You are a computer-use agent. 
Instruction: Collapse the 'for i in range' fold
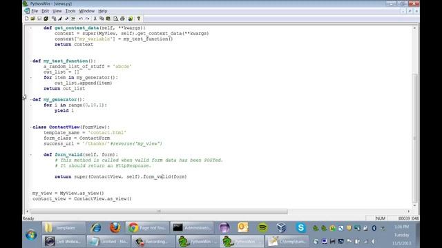click(x=30, y=105)
